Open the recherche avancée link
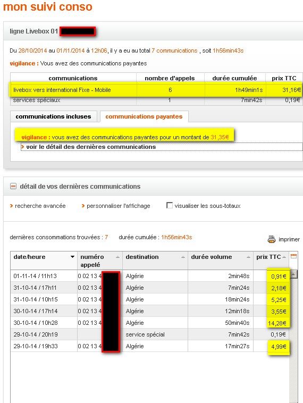Screen dimensions: 303x403 tap(40, 206)
